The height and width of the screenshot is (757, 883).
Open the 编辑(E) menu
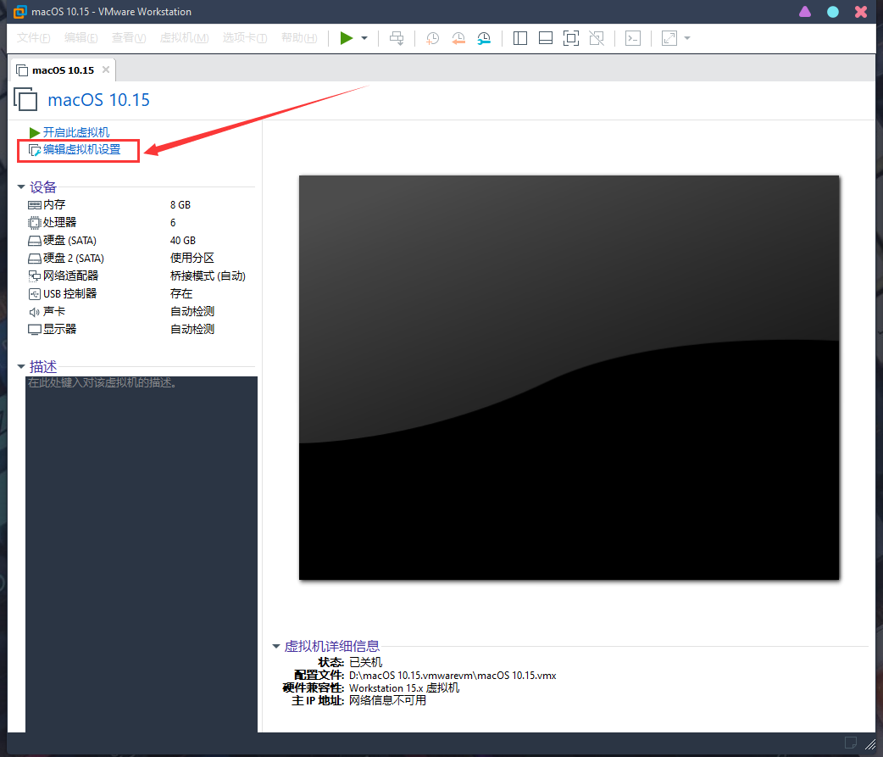pos(81,38)
